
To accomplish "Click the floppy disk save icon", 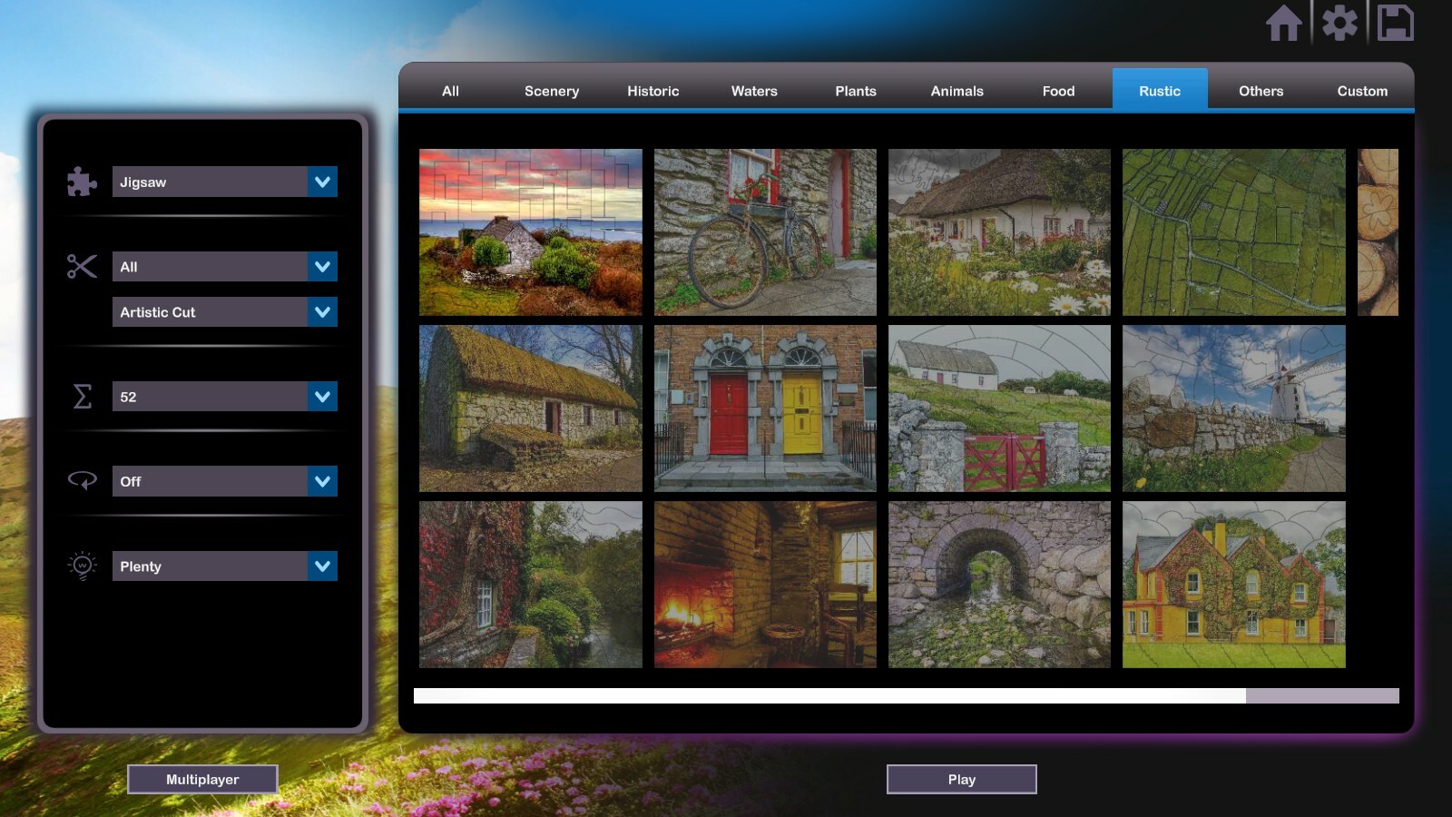I will click(1395, 24).
